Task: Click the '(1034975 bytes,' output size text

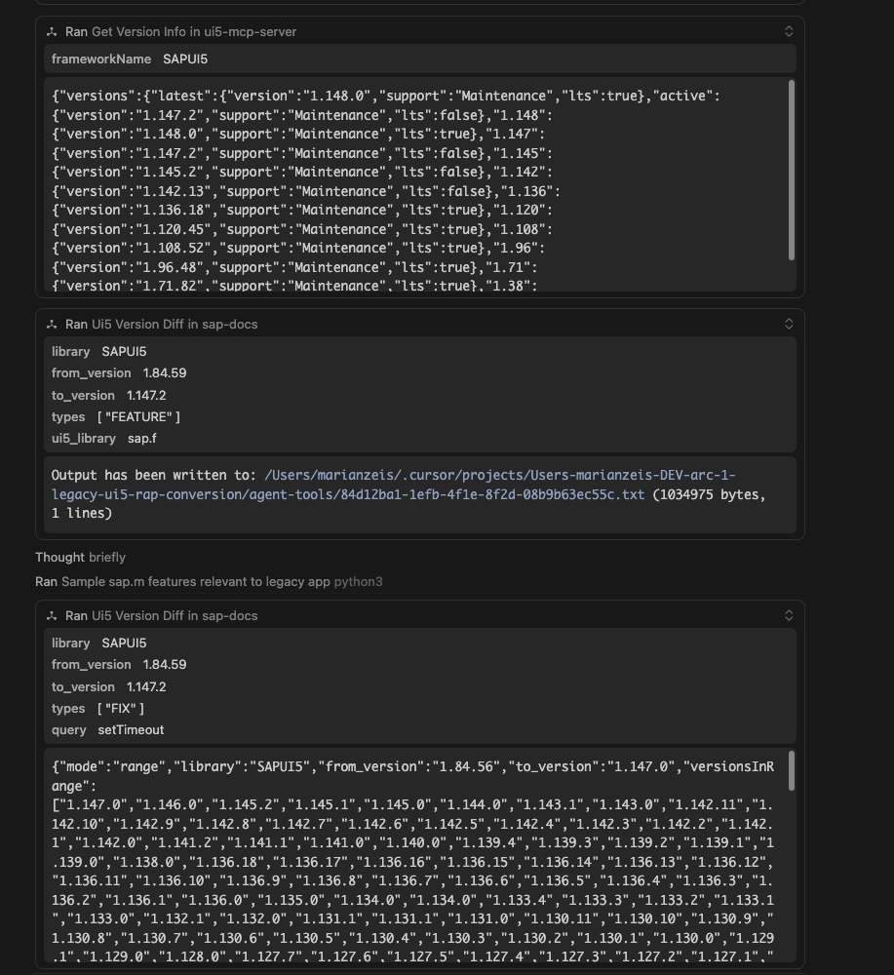Action: tap(709, 494)
